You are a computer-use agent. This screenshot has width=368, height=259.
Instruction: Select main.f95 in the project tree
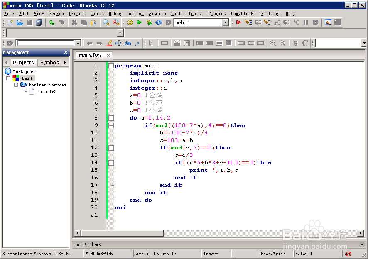click(x=47, y=91)
